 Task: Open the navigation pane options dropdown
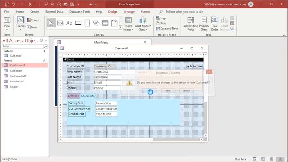41,40
